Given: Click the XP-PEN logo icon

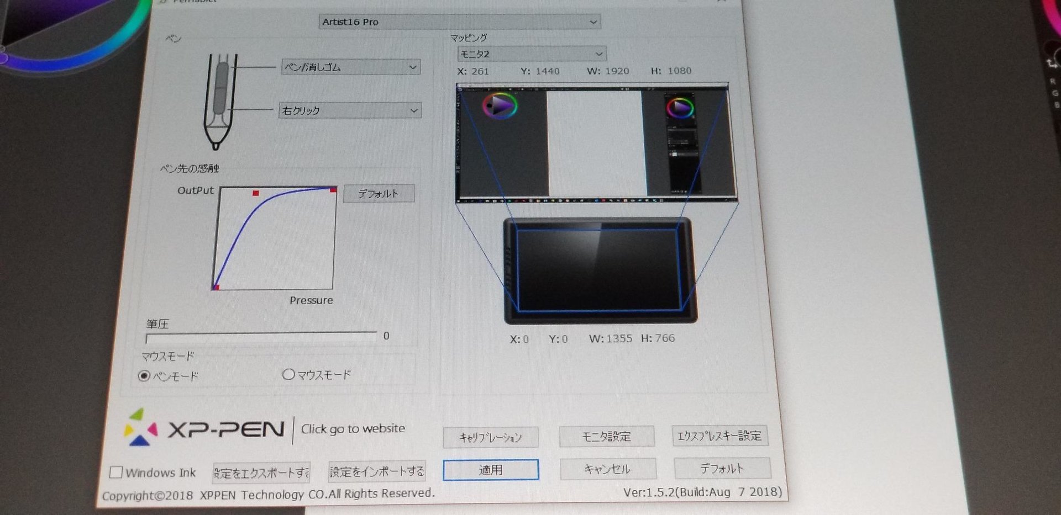Looking at the screenshot, I should point(141,427).
